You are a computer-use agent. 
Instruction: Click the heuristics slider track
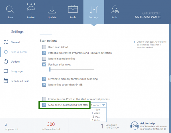(x=72, y=69)
